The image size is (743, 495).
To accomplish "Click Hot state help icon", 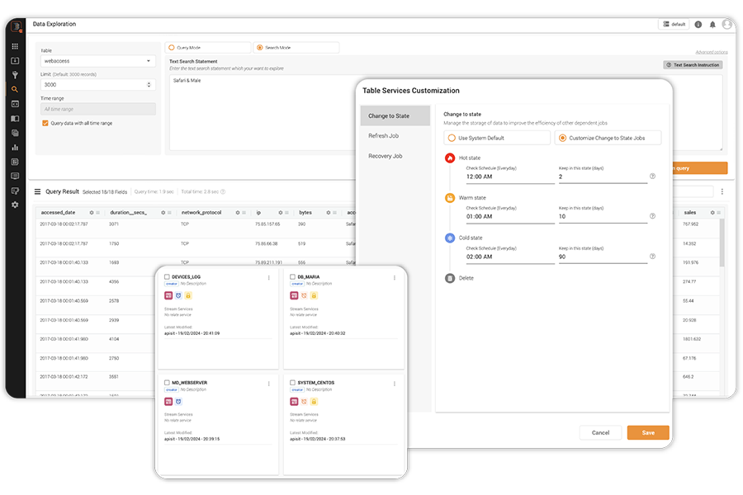I will coord(652,177).
